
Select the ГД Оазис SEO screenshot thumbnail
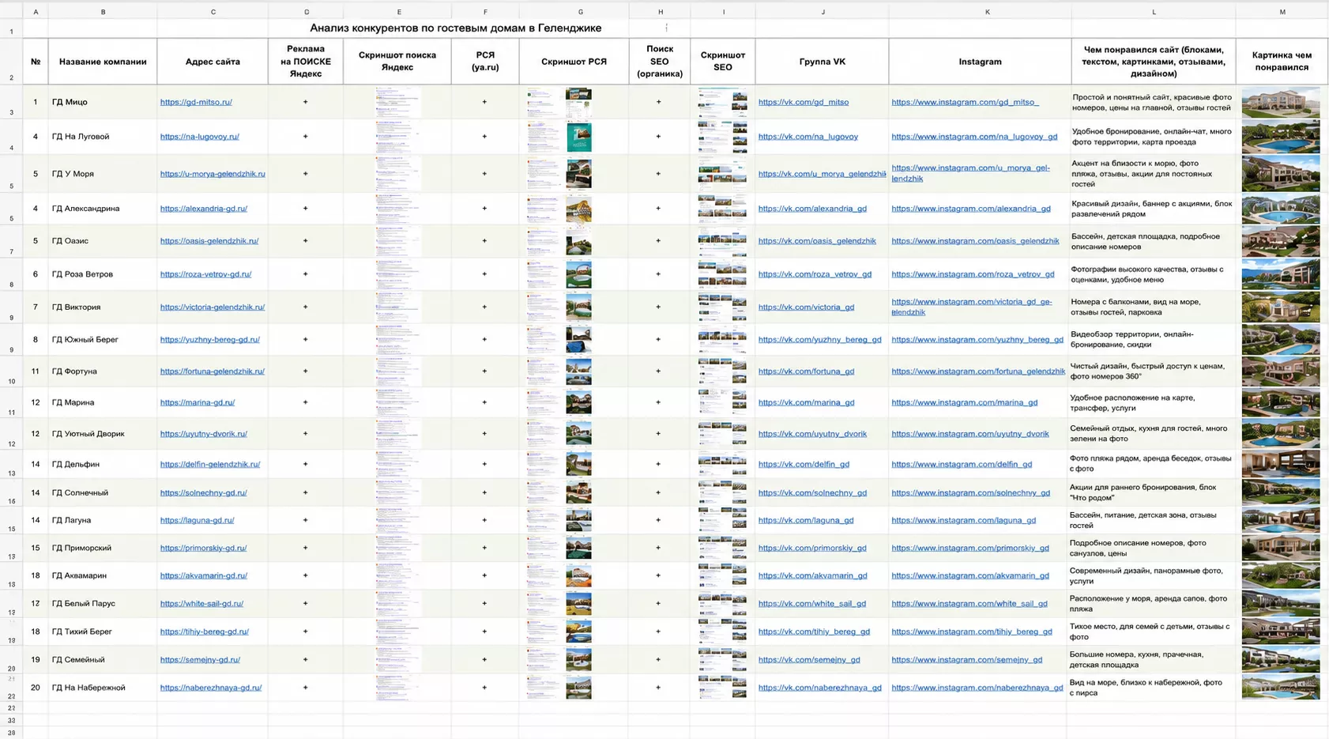coord(722,241)
